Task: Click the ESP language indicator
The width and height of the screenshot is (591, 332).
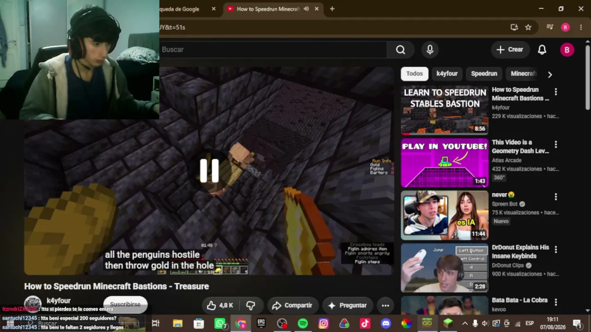Action: 530,324
